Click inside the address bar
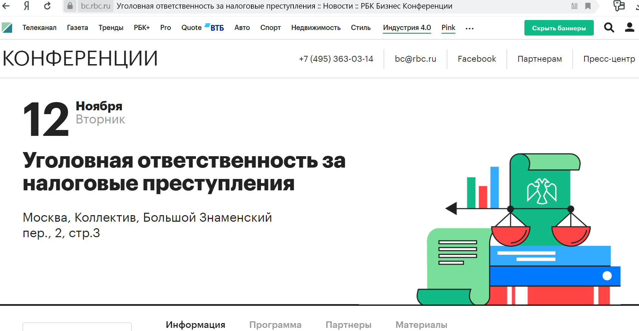639x331 pixels. click(242, 6)
